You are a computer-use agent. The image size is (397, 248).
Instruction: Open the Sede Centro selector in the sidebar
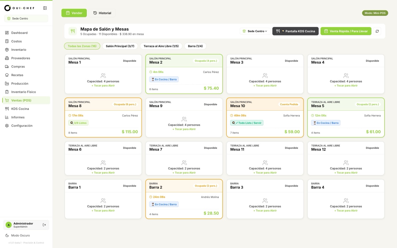(x=26, y=18)
